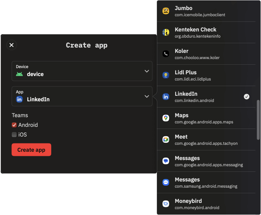Select Jumbo from the app list

click(x=206, y=11)
